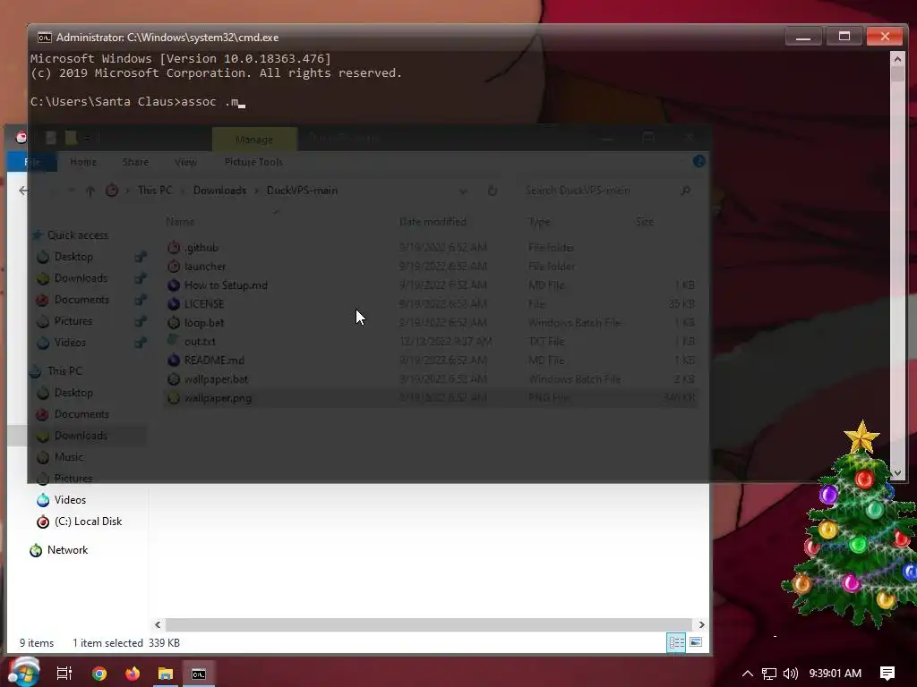Open Desktop under Quick access

(x=73, y=257)
